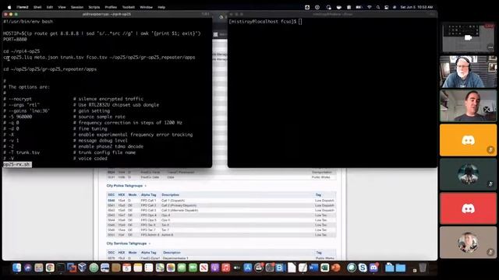The image size is (499, 280).
Task: Open Messages from the dock
Action: pos(182,268)
